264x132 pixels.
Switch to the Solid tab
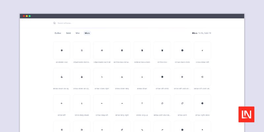(x=68, y=33)
